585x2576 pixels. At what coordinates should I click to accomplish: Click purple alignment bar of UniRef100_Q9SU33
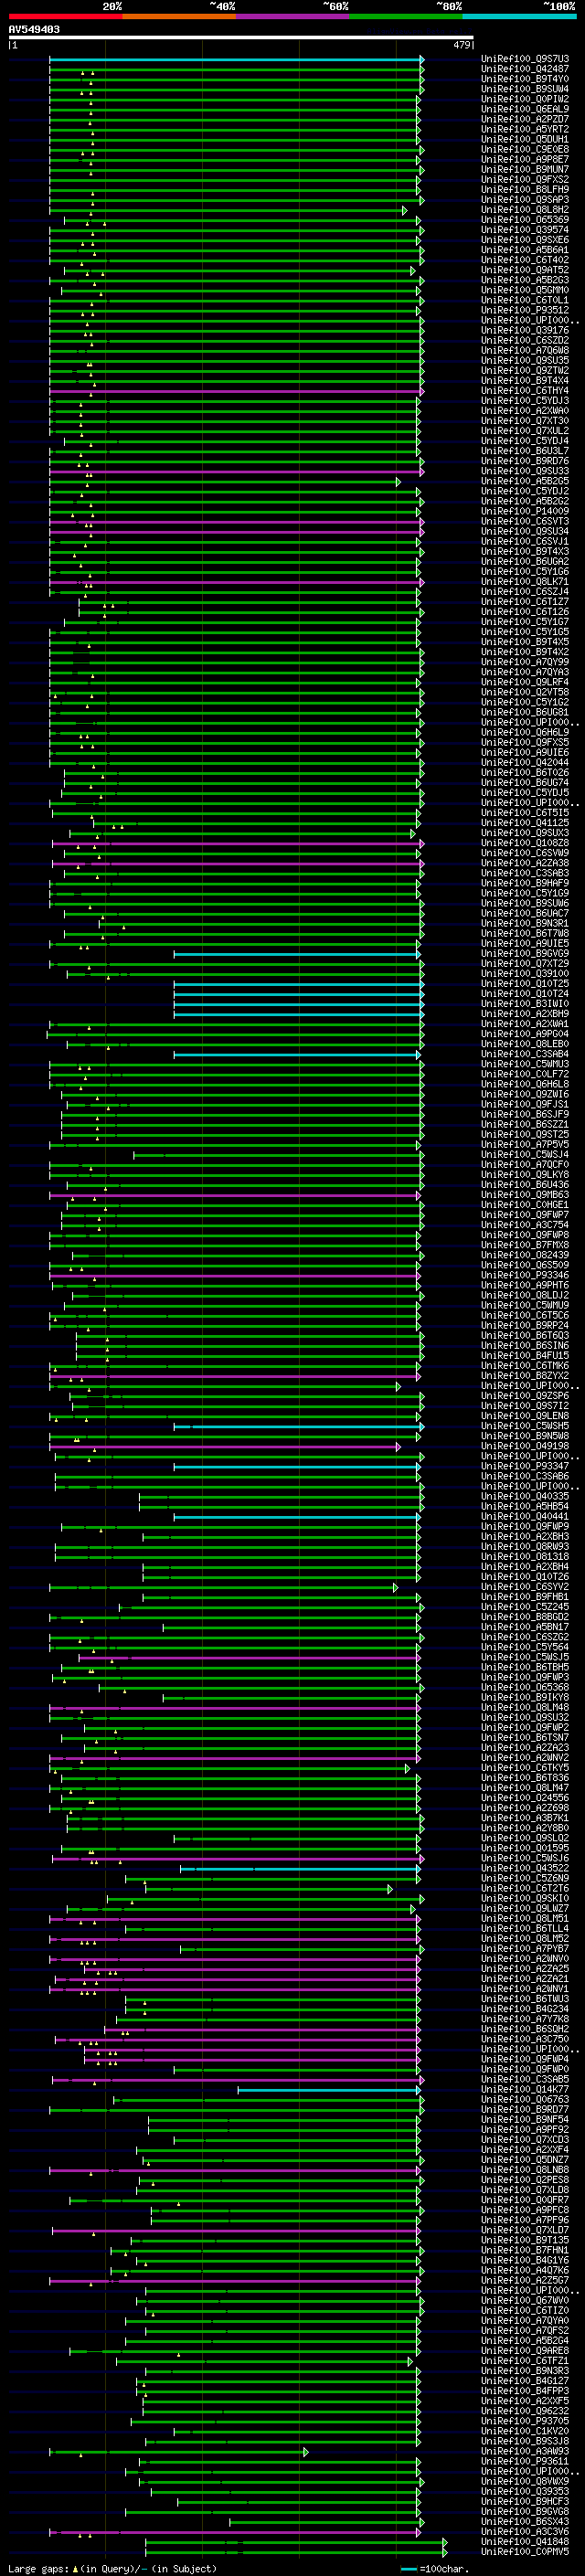tap(236, 471)
